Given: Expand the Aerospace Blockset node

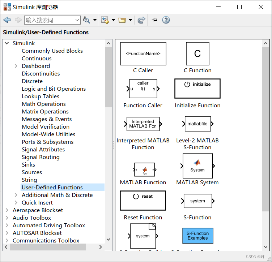Looking at the screenshot, I should click(7, 210).
